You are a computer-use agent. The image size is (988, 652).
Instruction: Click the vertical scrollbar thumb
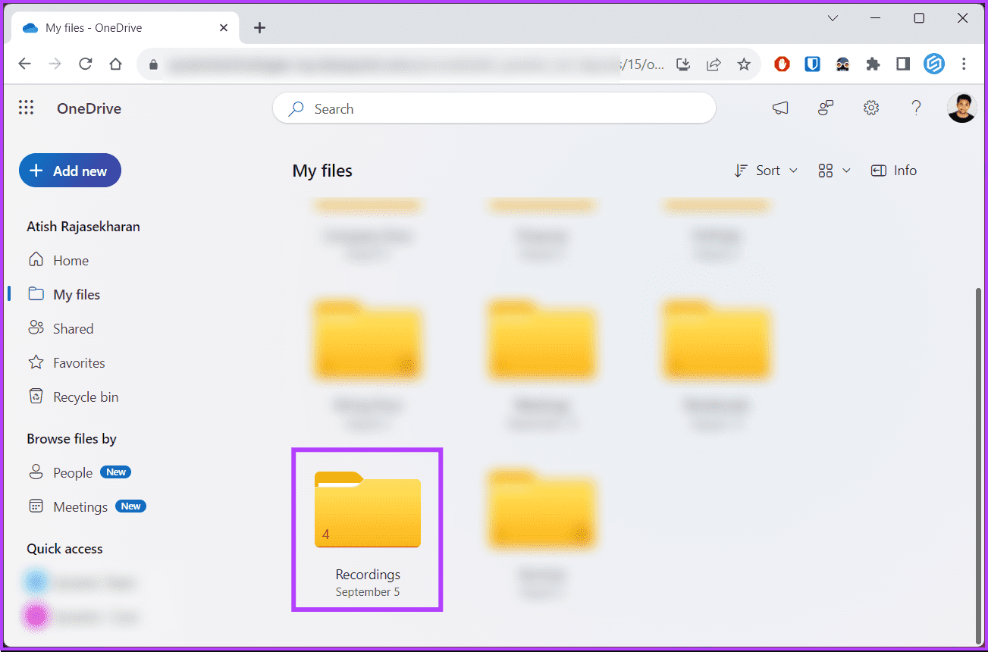point(978,462)
